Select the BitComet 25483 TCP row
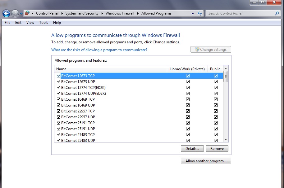Screen dimensions: 284x188 [139, 134]
